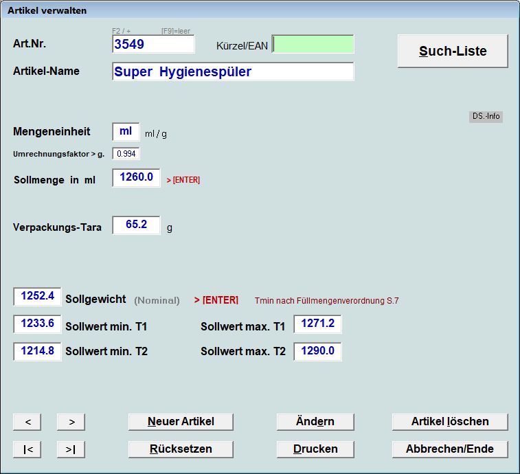Click the DS.-Info button
This screenshot has height=474, width=520.
486,116
